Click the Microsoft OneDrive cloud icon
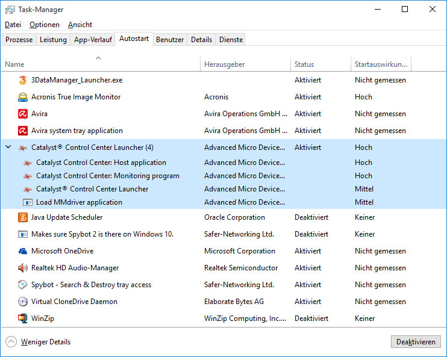The image size is (447, 357). click(22, 251)
